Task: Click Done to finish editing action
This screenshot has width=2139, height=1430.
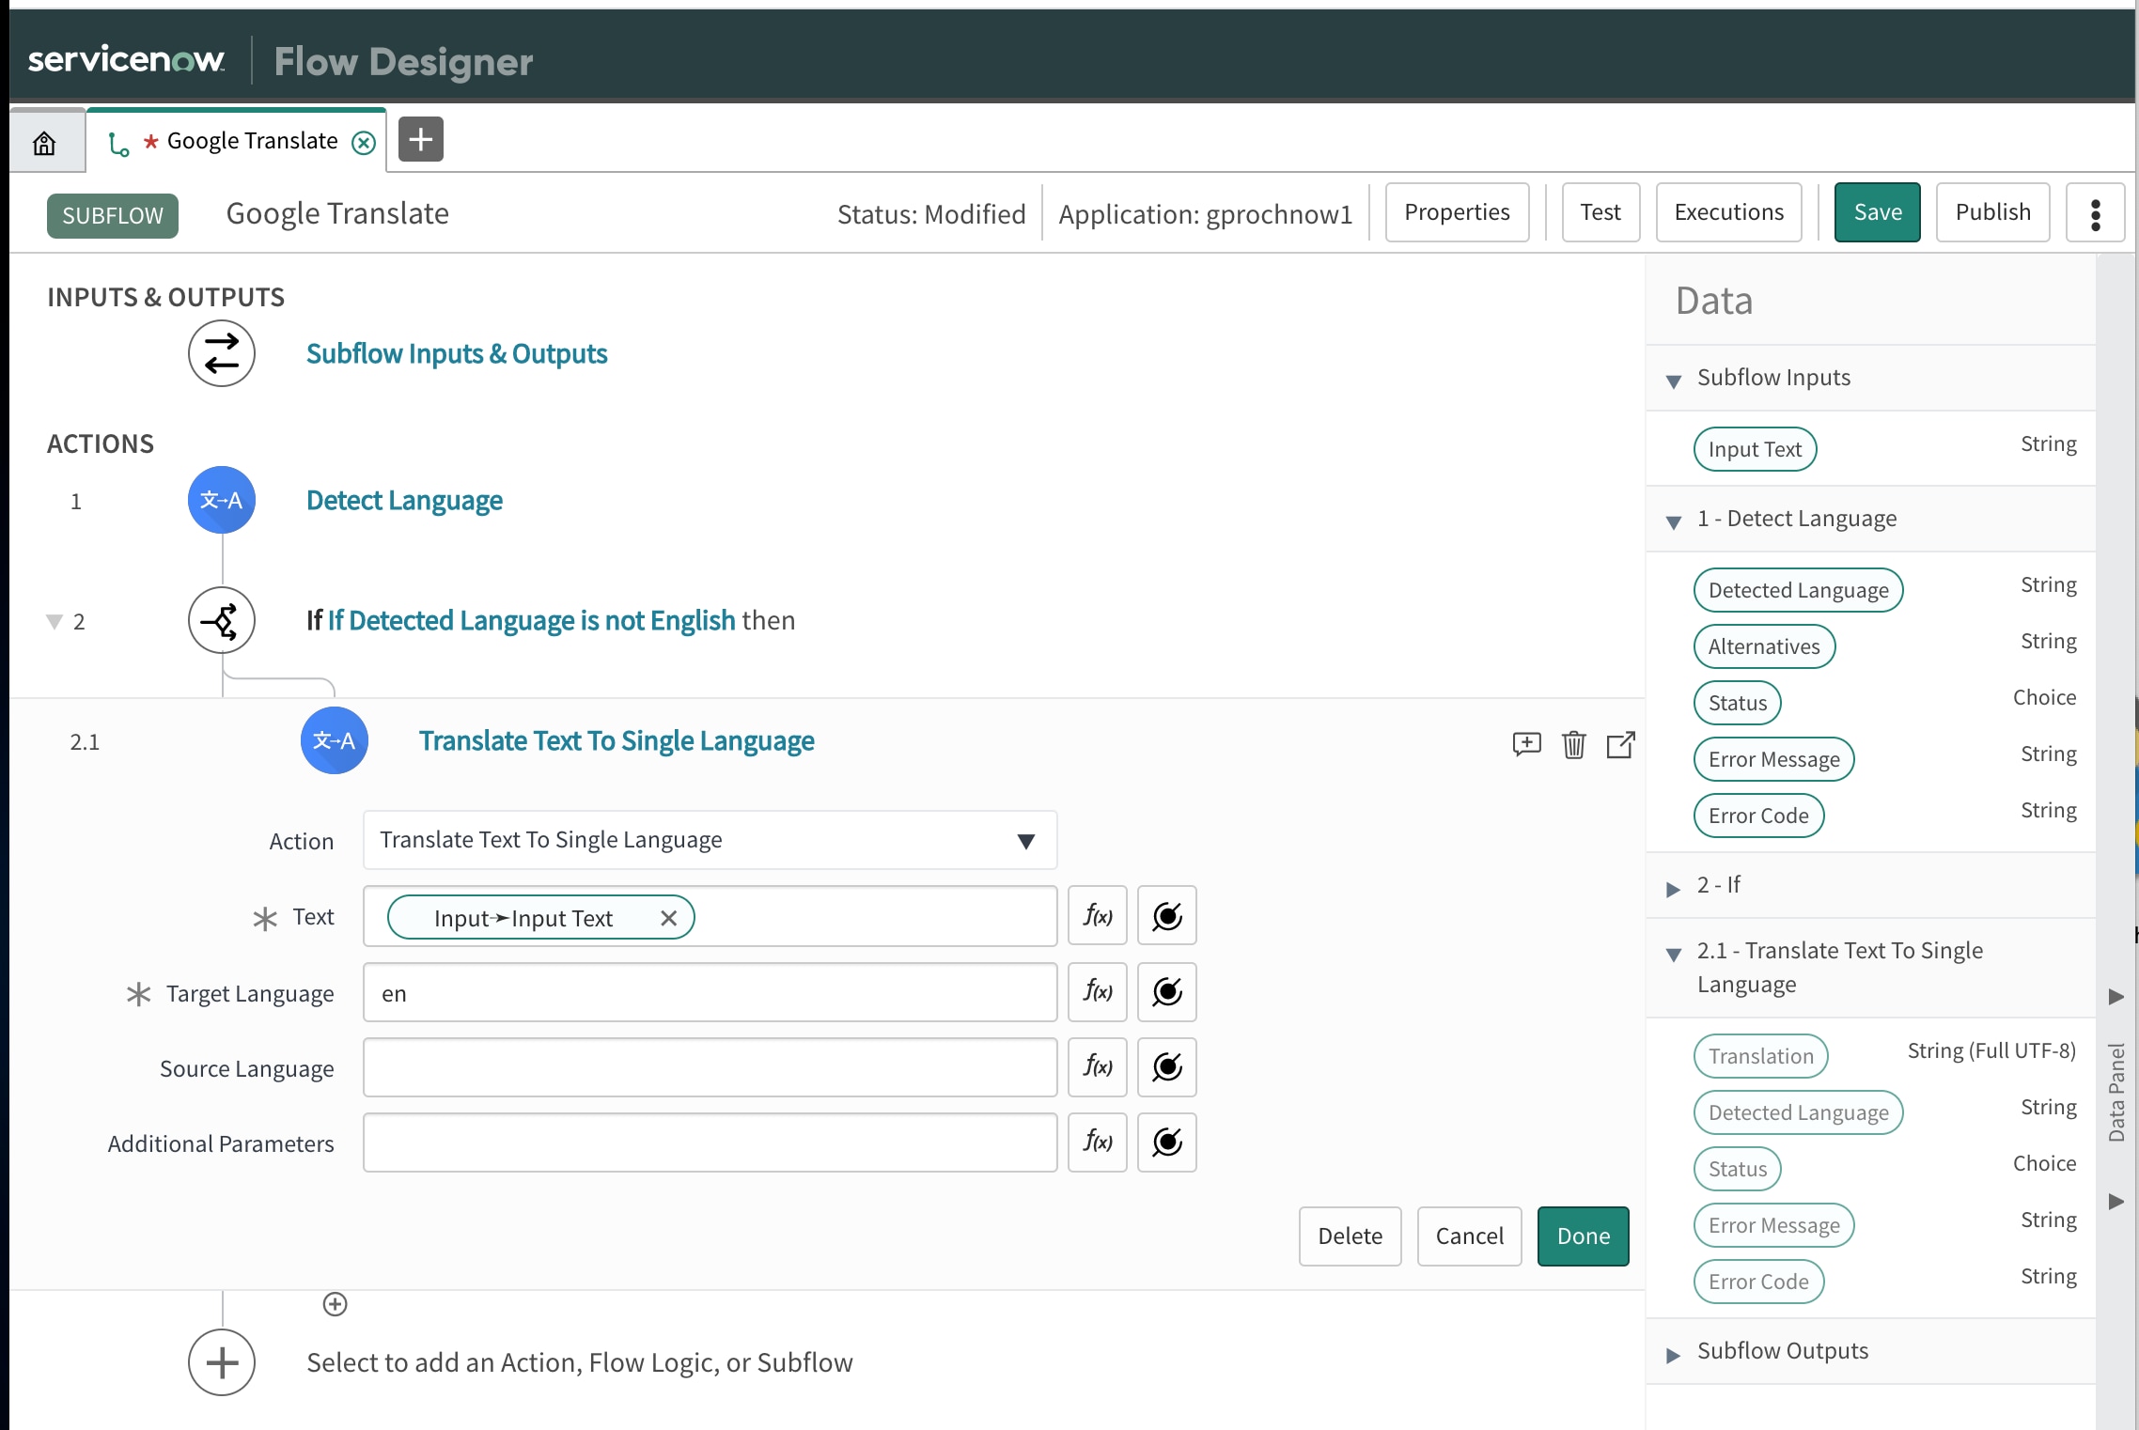Action: coord(1583,1236)
